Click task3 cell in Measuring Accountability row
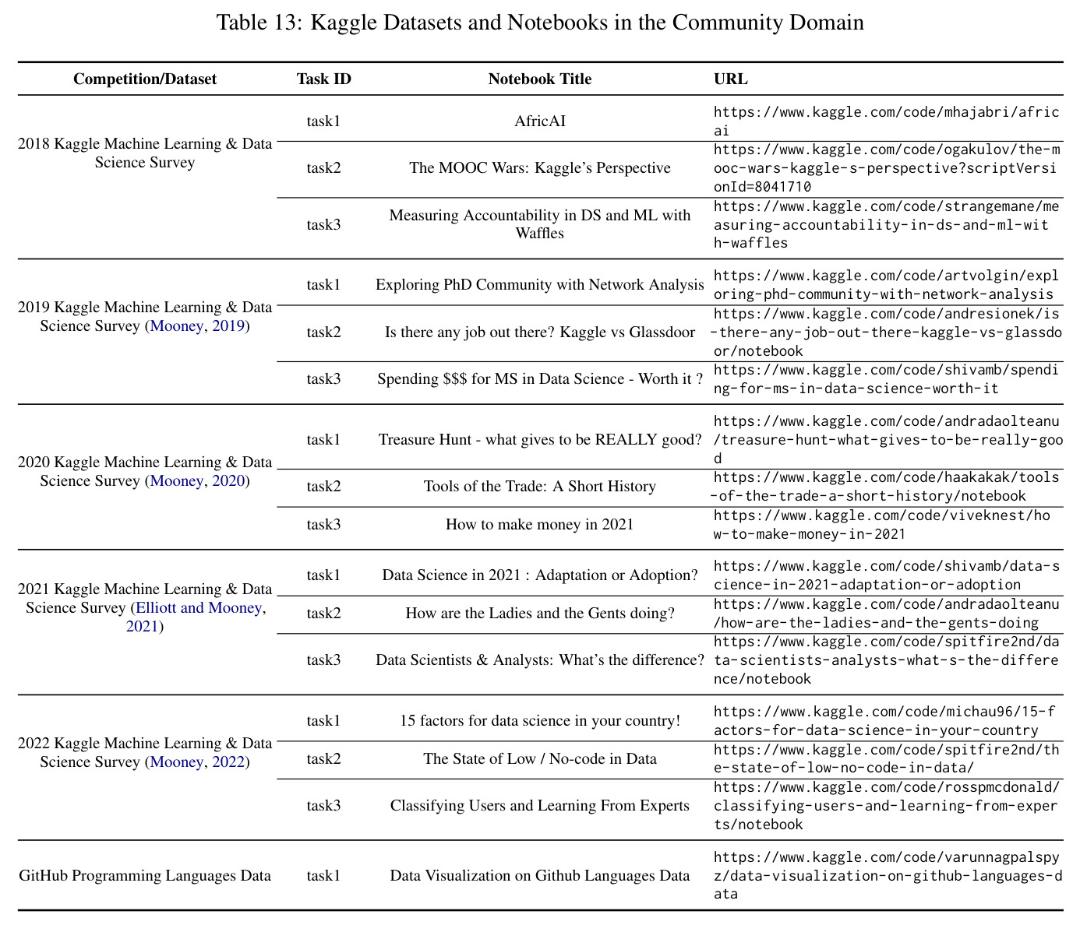 [324, 224]
